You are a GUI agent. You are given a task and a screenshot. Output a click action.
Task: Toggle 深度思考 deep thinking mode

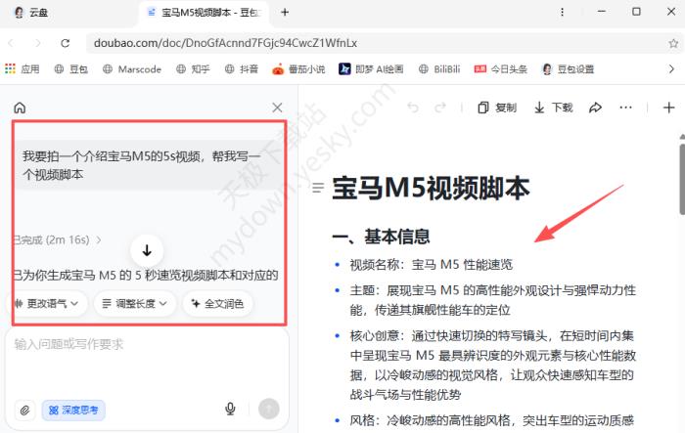tap(73, 410)
